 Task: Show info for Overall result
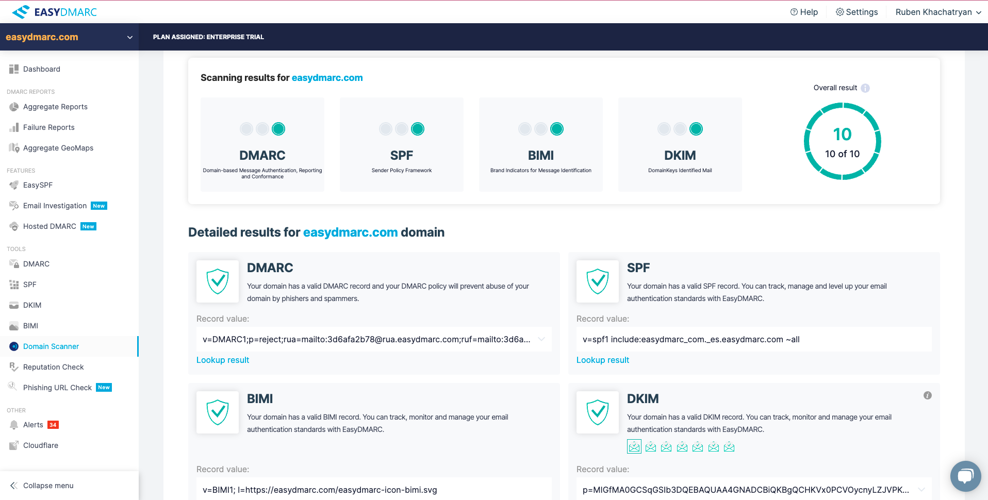pyautogui.click(x=865, y=88)
